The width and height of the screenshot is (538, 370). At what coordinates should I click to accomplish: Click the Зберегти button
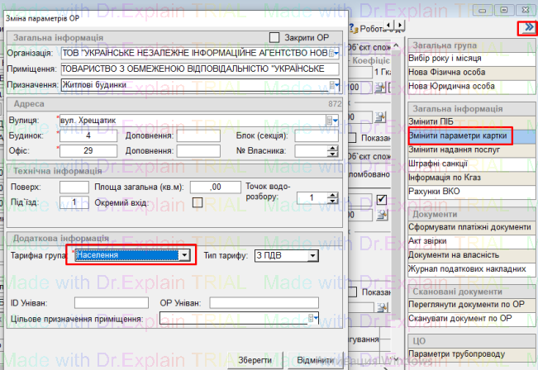point(256,361)
